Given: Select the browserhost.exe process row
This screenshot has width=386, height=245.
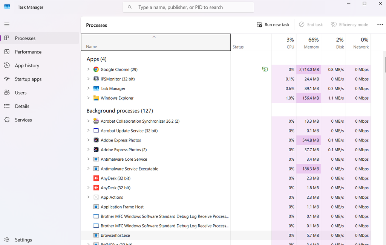Looking at the screenshot, I should 226,236.
